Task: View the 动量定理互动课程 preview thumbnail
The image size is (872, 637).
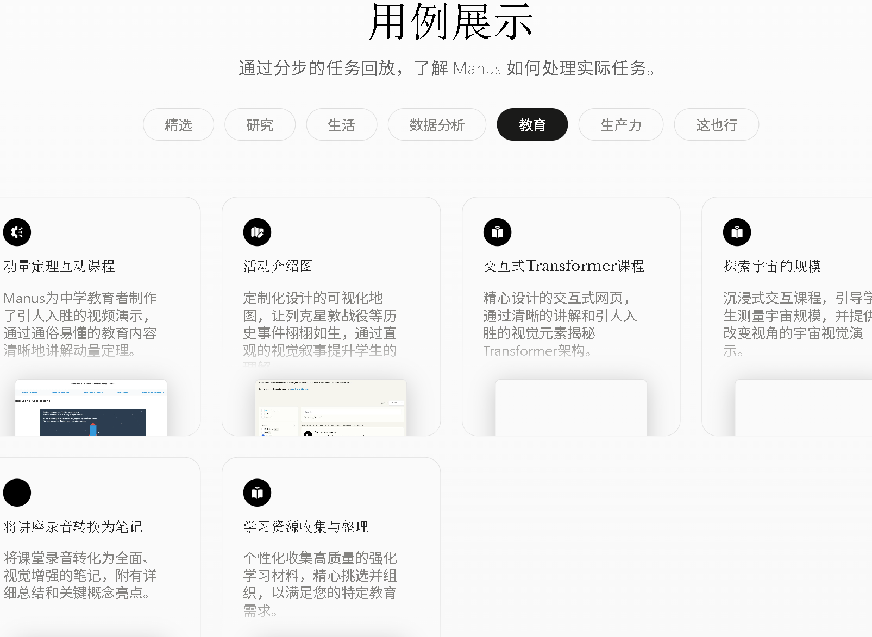Action: pos(91,407)
